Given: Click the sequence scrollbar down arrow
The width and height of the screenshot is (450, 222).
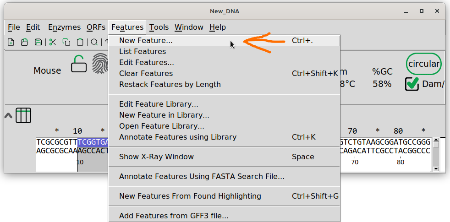Looking at the screenshot, I should 436,169.
